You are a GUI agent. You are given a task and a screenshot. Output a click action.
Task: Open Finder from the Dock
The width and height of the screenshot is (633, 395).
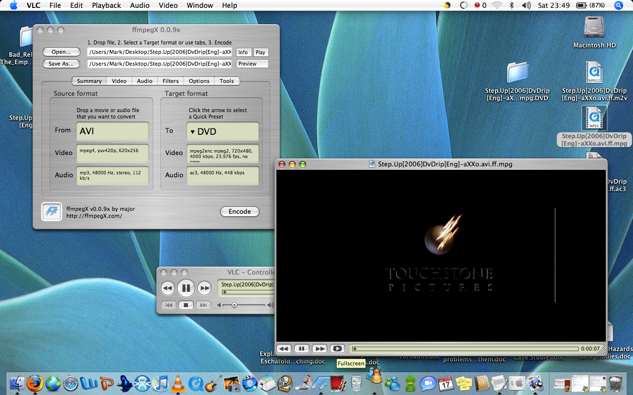(17, 384)
